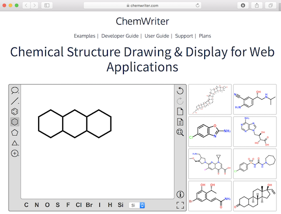The width and height of the screenshot is (281, 214).
Task: Open the Support link
Action: [184, 36]
